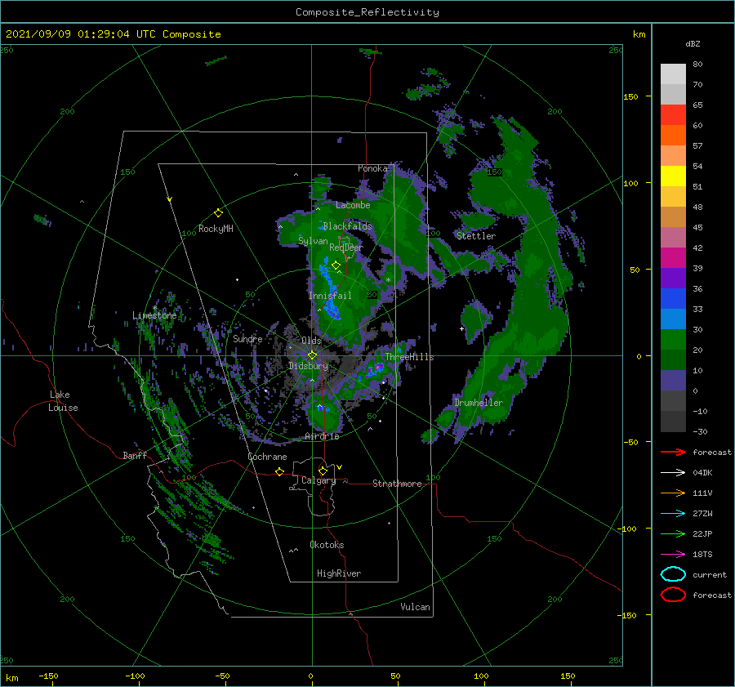Click the red forecast arrow legend icon

(673, 452)
